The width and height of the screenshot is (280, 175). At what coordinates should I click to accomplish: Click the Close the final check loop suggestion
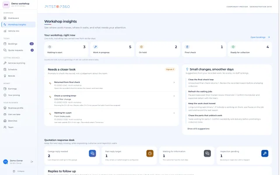[226, 83]
